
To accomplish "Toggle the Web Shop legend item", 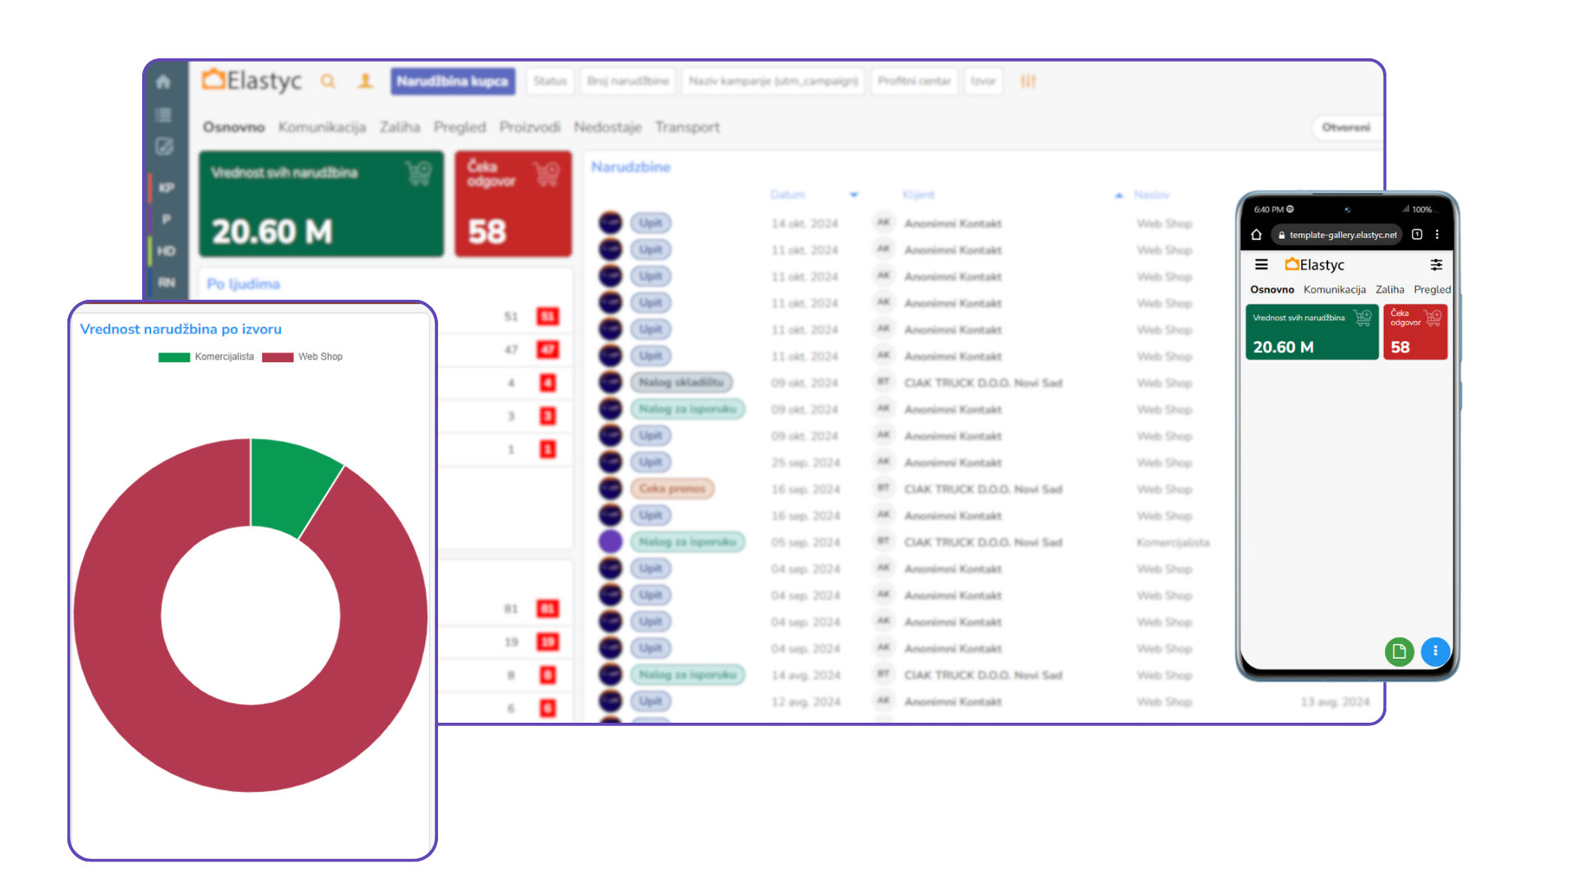I will [302, 357].
